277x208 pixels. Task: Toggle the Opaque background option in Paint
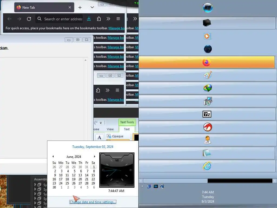pyautogui.click(x=115, y=136)
